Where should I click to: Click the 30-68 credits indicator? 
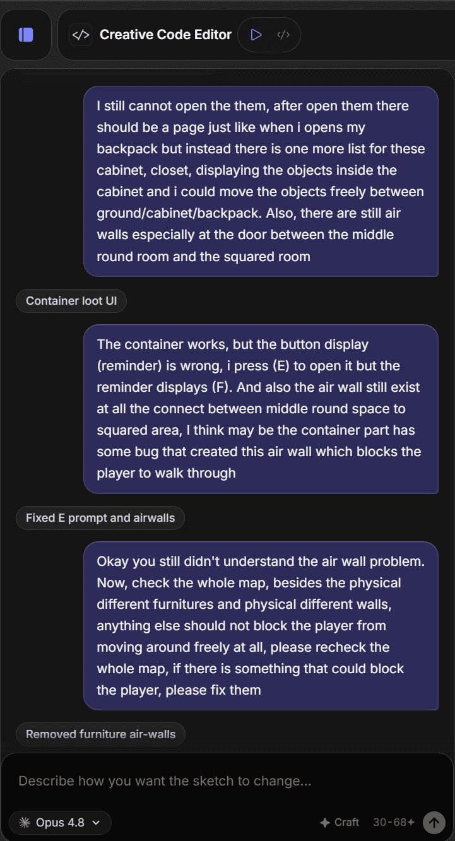point(394,822)
